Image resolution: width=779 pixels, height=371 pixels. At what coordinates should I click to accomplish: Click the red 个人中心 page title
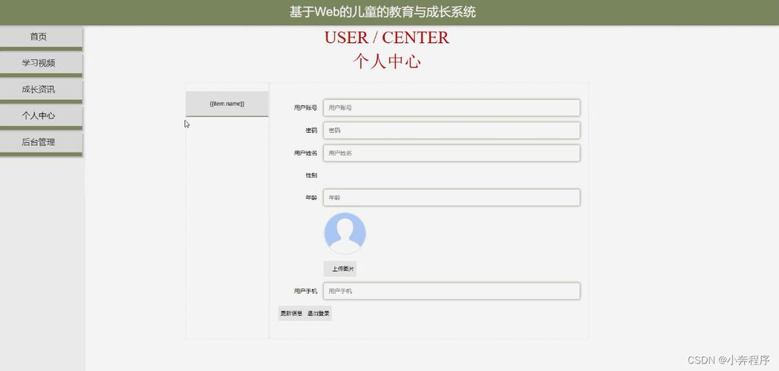click(386, 62)
